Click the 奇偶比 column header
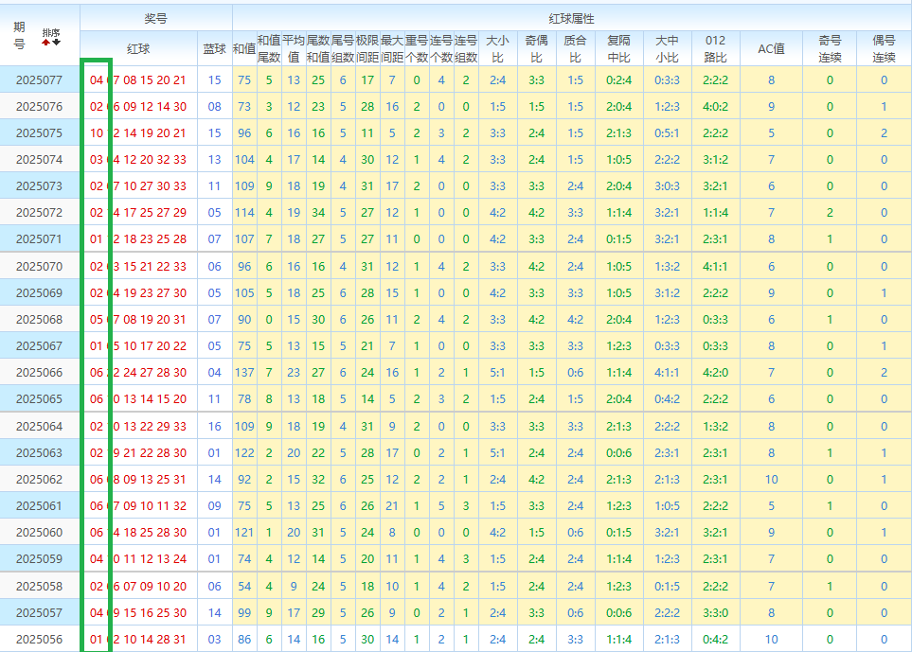The height and width of the screenshot is (652, 912). click(x=536, y=49)
